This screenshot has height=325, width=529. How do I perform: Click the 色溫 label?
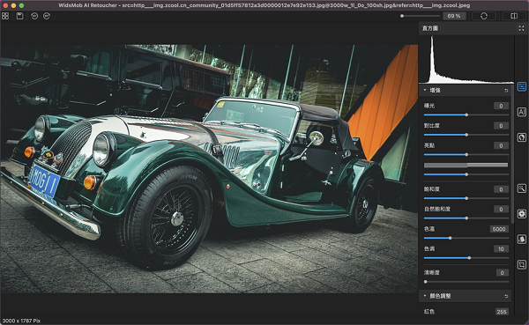429,229
